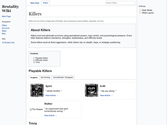Open View Article link for A-60
Viewport: 167px width, 125px height.
pos(106,95)
